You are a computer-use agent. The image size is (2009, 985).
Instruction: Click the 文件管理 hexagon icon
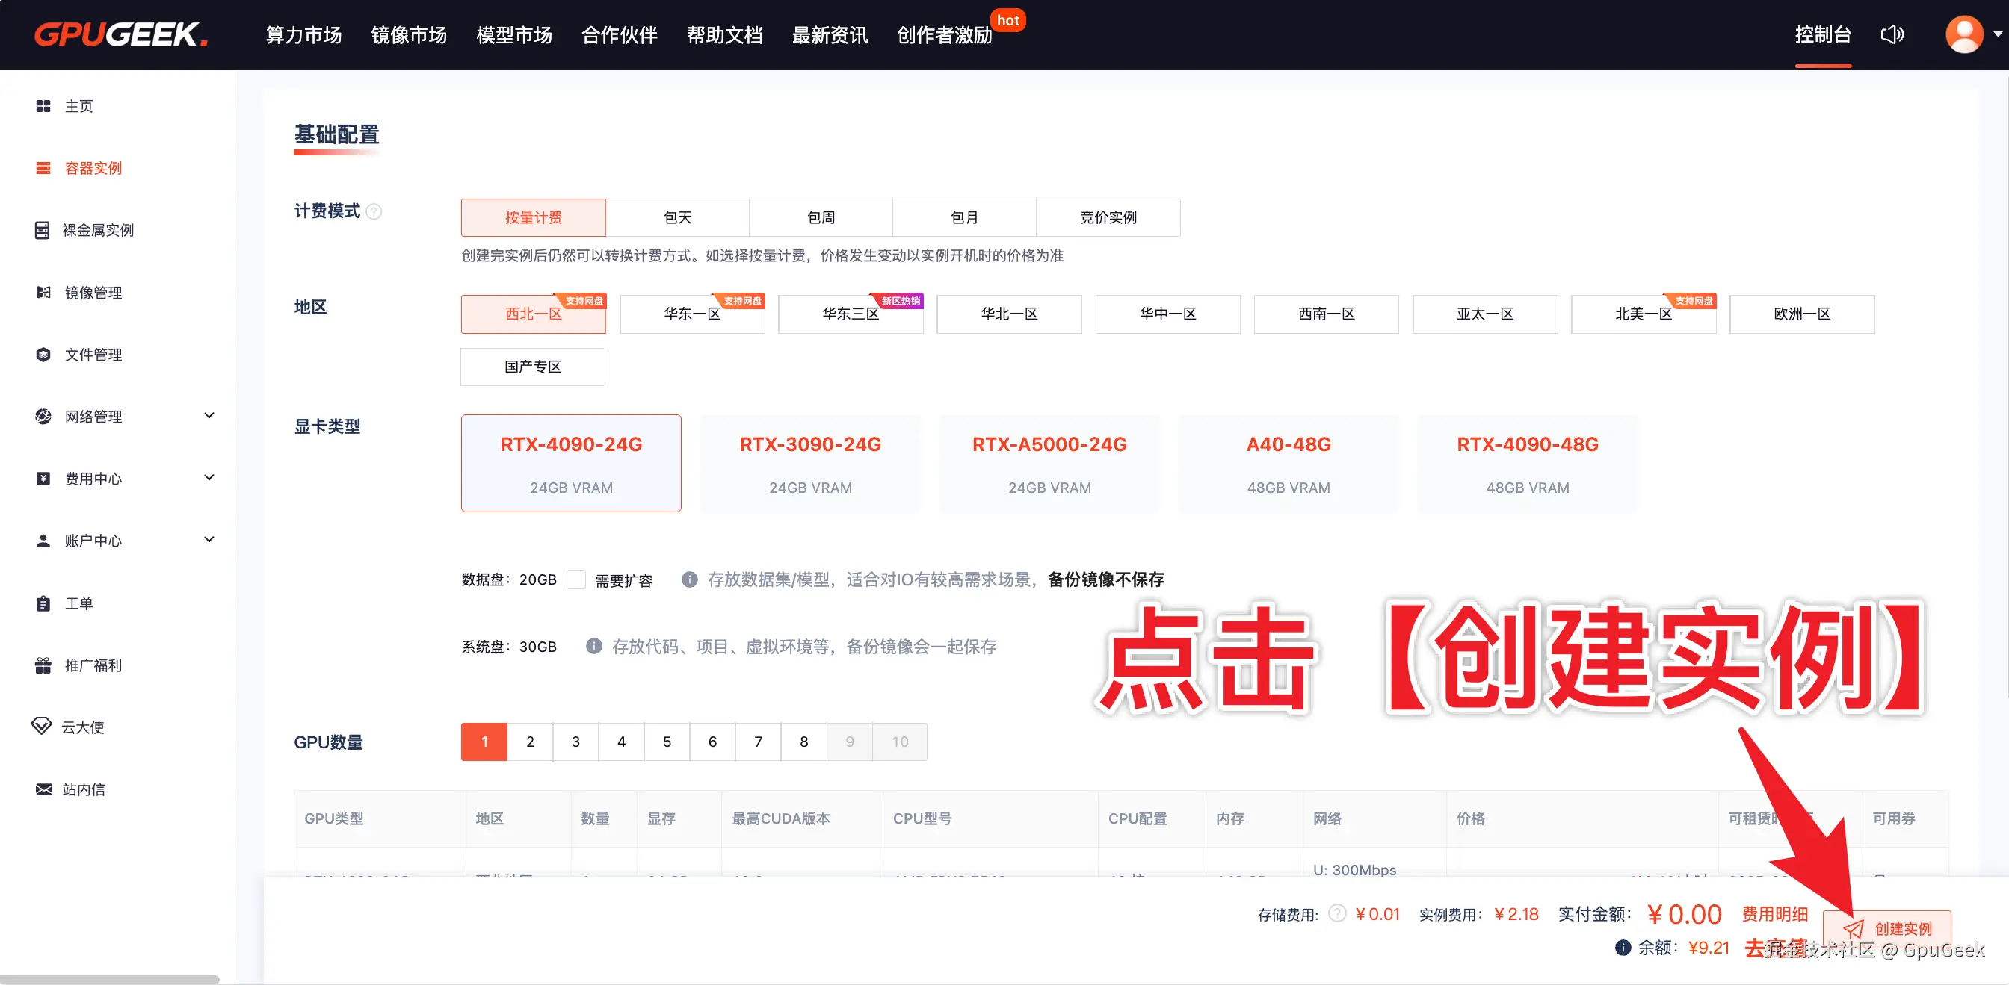coord(43,355)
